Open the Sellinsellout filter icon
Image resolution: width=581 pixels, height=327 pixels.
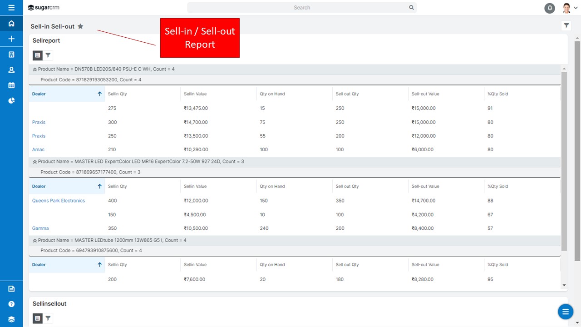pyautogui.click(x=48, y=318)
